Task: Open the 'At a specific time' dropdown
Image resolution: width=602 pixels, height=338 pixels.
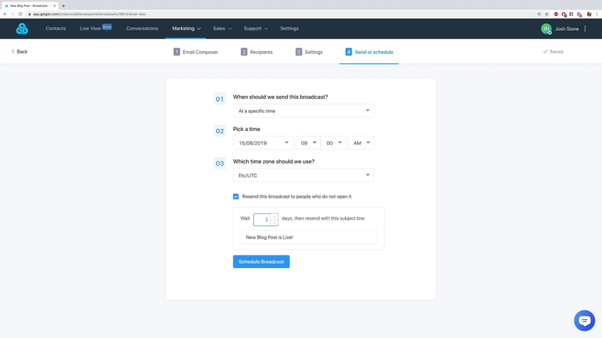Action: 303,111
